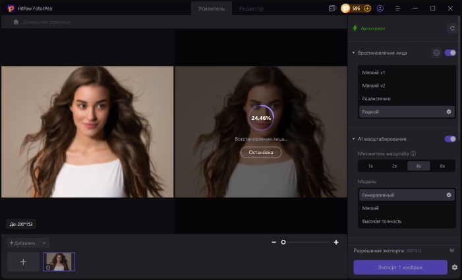Open the dropdown arrow beside Add button
The image size is (462, 280).
click(x=44, y=243)
